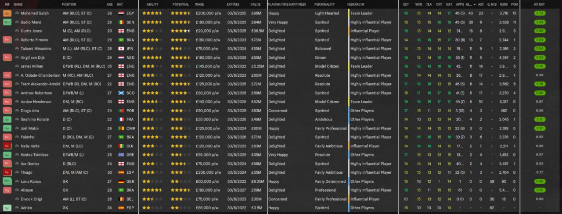Open Trent Alexander-Arnold's player name link
The height and width of the screenshot is (214, 562).
(40, 84)
